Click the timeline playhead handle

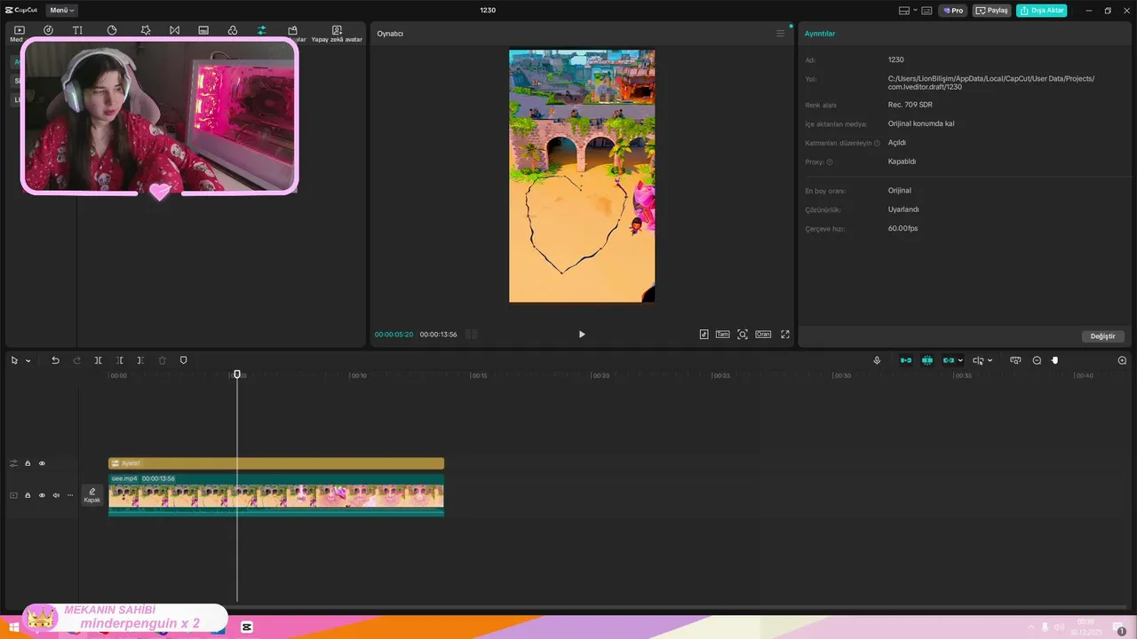pos(237,375)
